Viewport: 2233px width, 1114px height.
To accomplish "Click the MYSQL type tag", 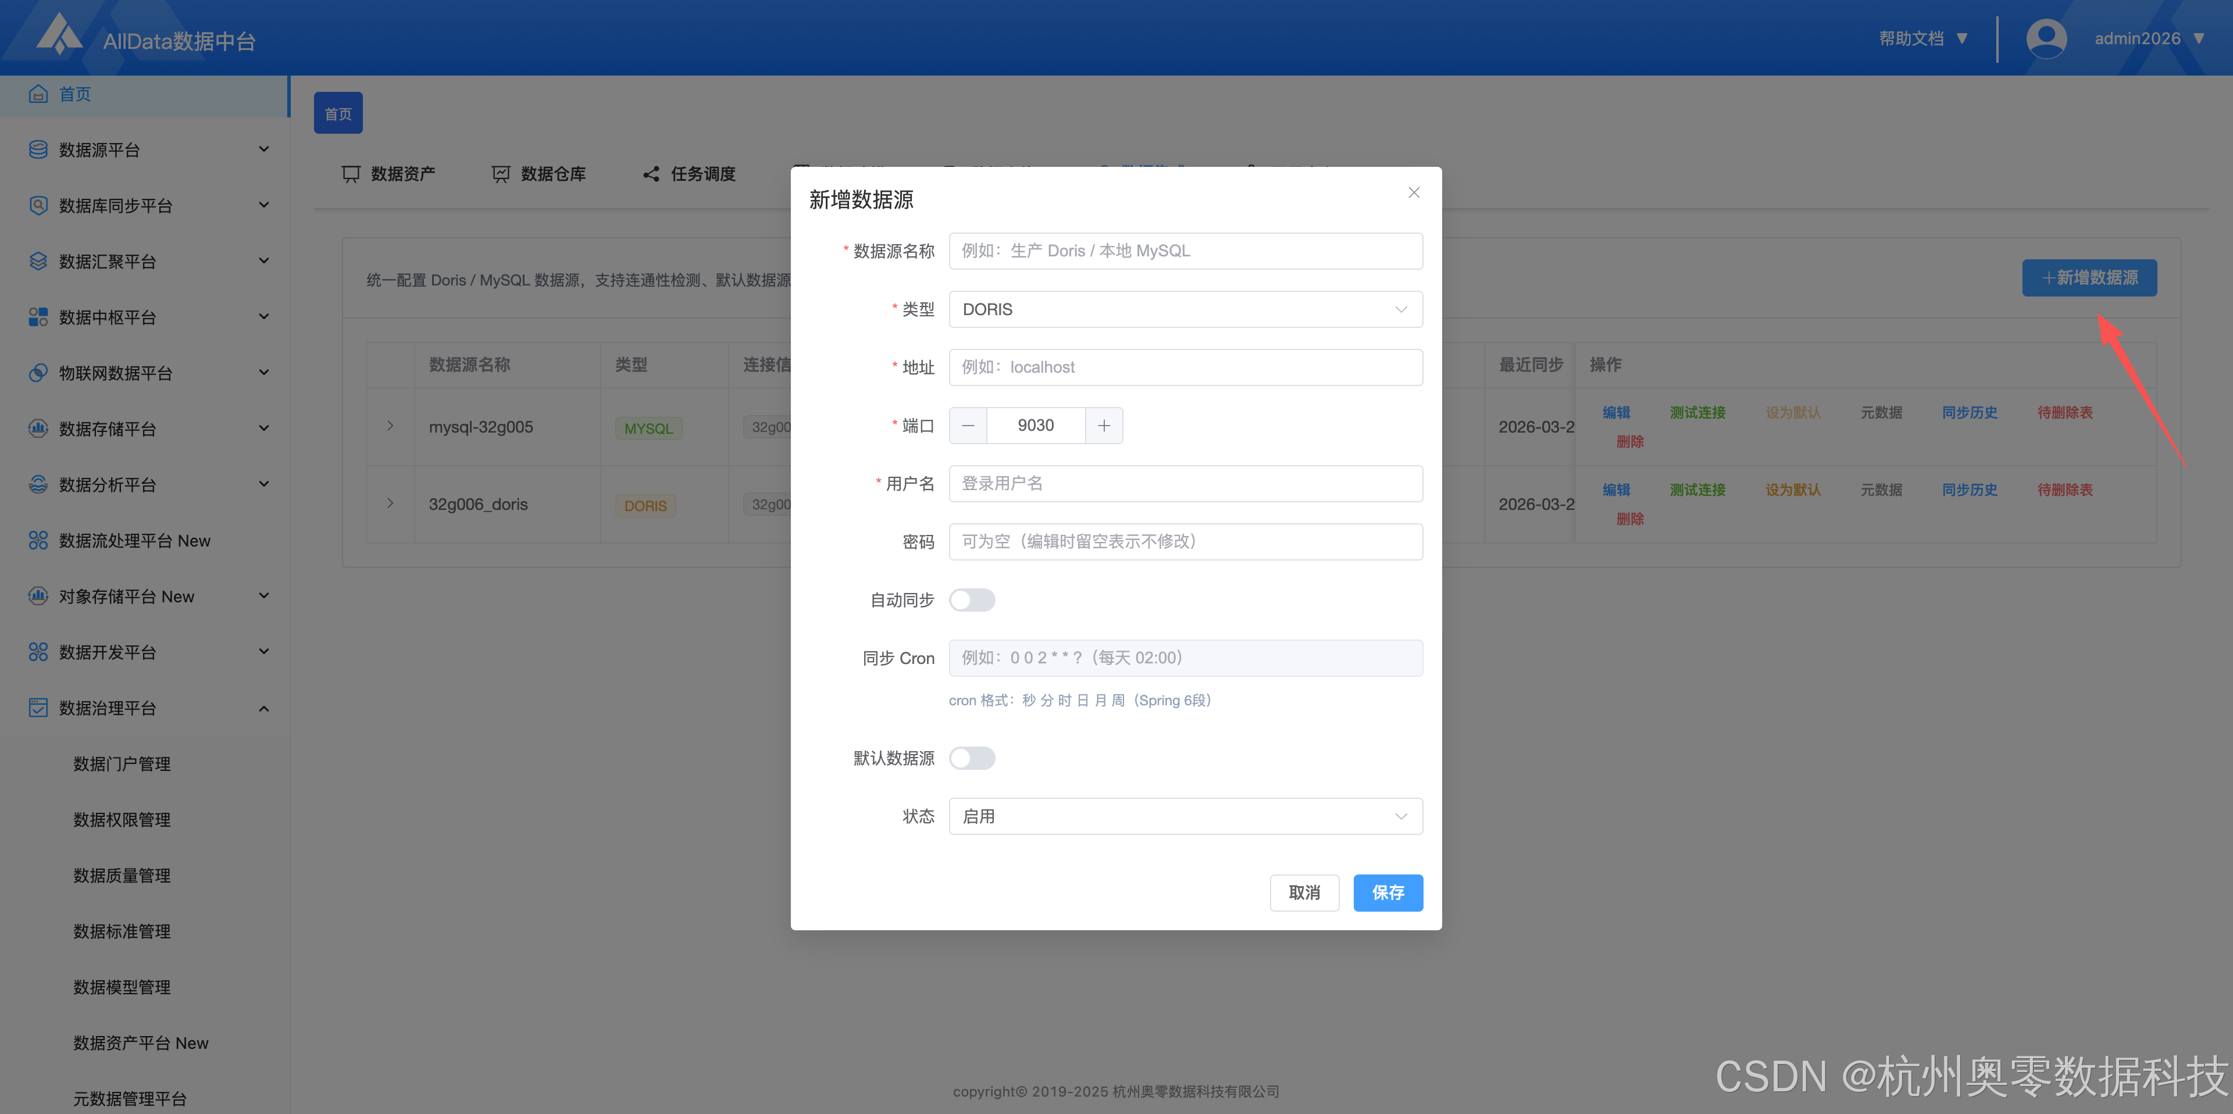I will click(648, 429).
